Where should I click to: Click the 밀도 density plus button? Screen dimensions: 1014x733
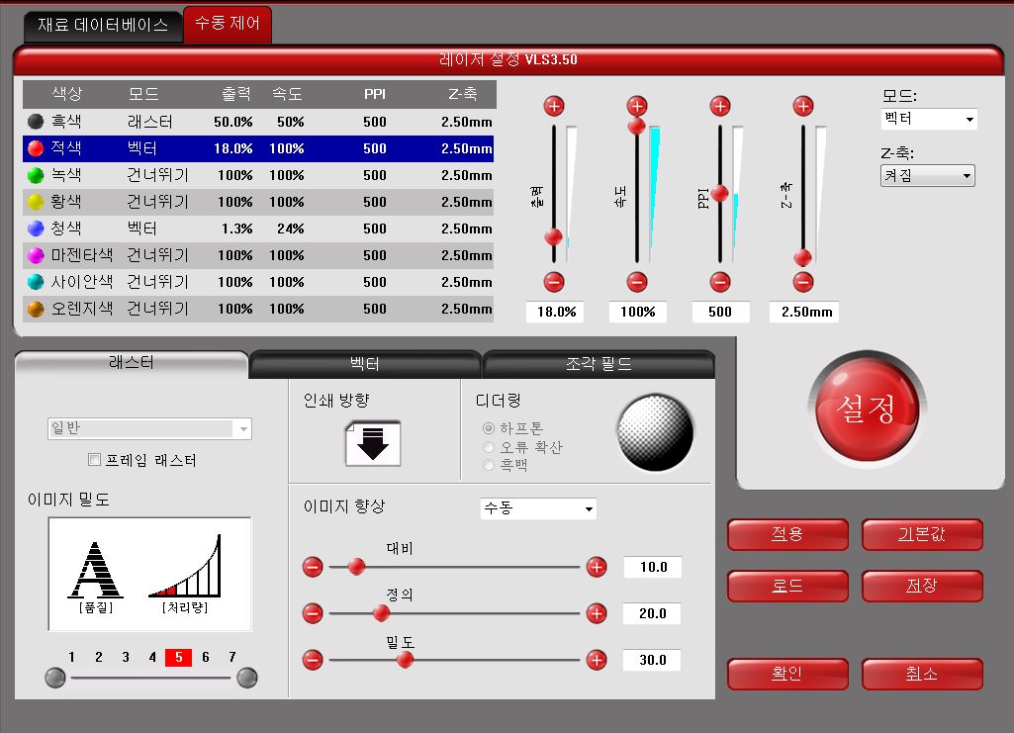click(597, 660)
